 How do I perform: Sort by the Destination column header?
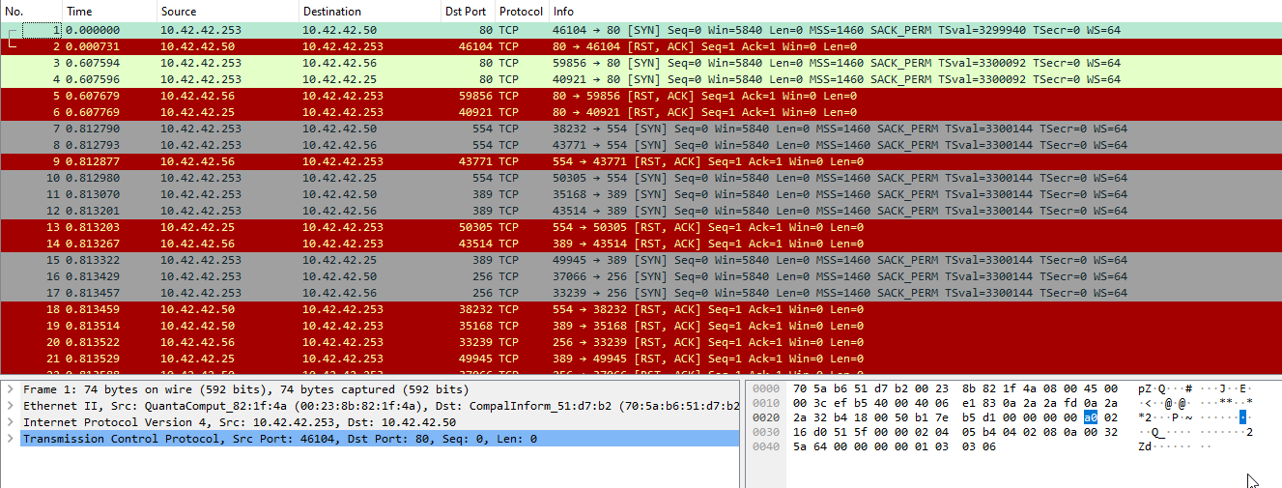369,12
